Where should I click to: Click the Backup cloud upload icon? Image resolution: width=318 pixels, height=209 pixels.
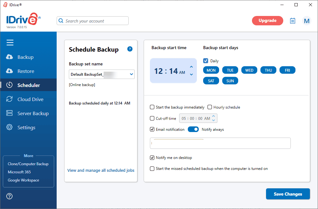pos(9,57)
